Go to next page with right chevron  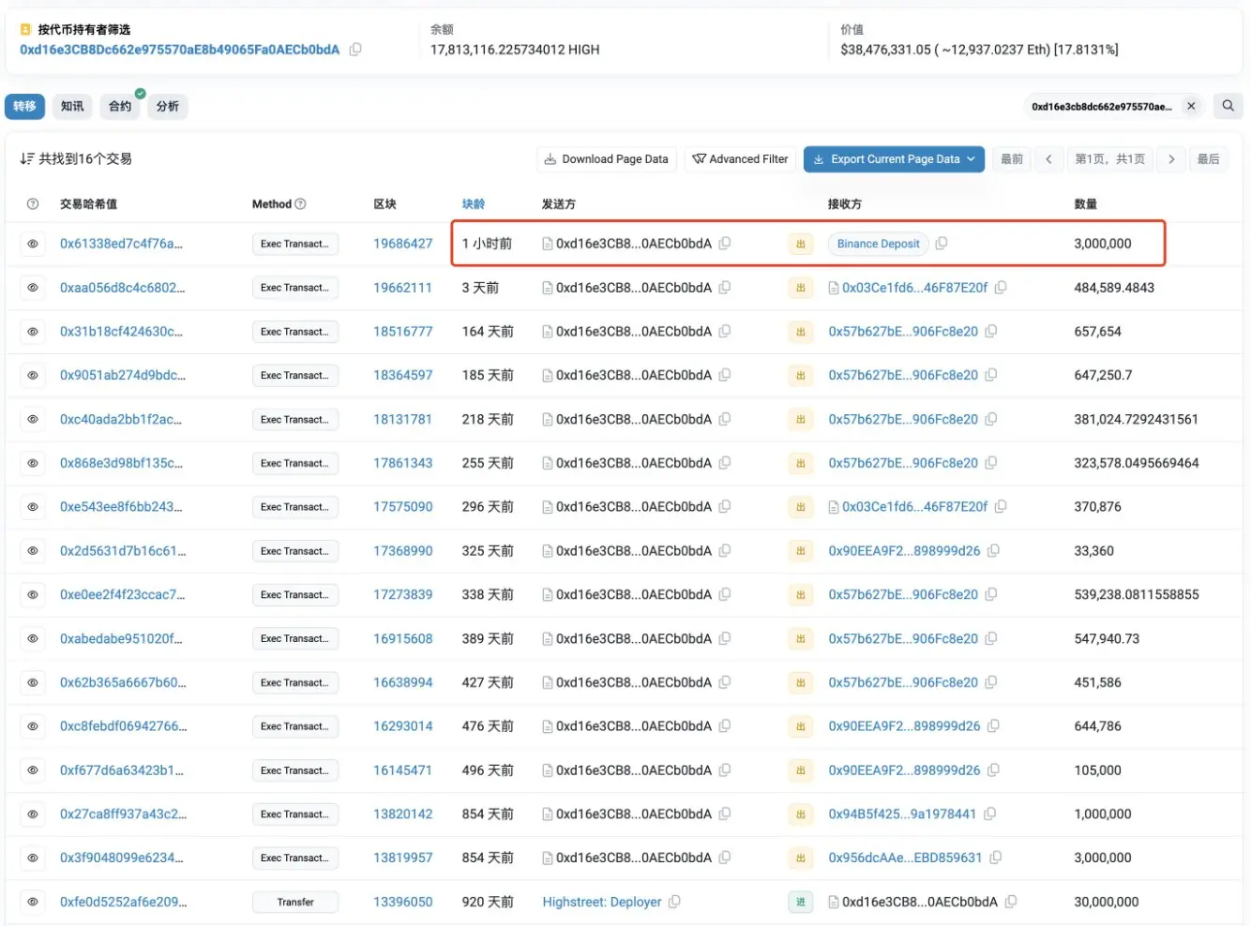click(1171, 159)
